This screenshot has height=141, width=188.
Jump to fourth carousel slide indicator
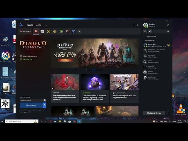click(102, 70)
